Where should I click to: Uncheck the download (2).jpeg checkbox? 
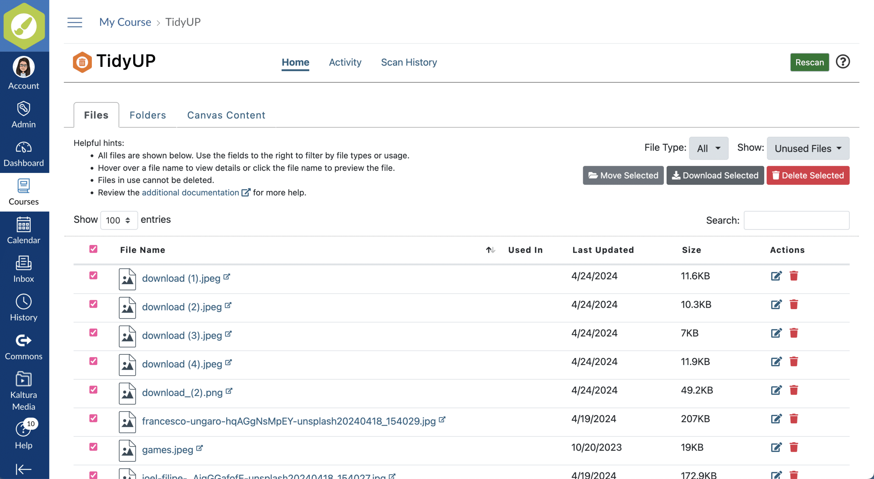(93, 304)
